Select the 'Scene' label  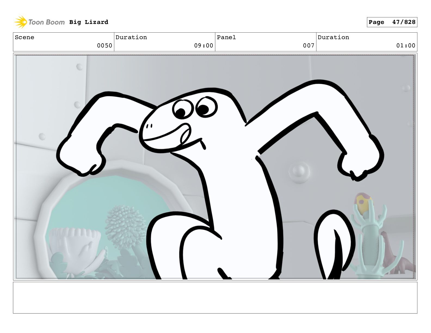click(x=24, y=37)
